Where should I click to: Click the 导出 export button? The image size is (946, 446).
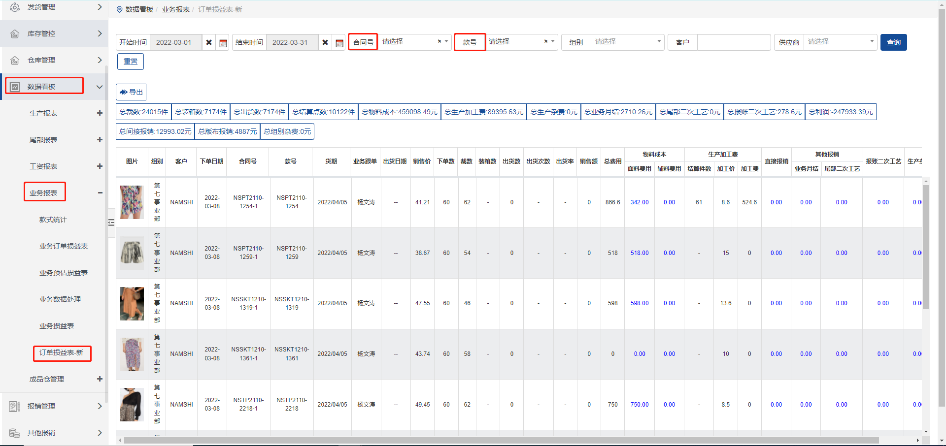(x=131, y=92)
